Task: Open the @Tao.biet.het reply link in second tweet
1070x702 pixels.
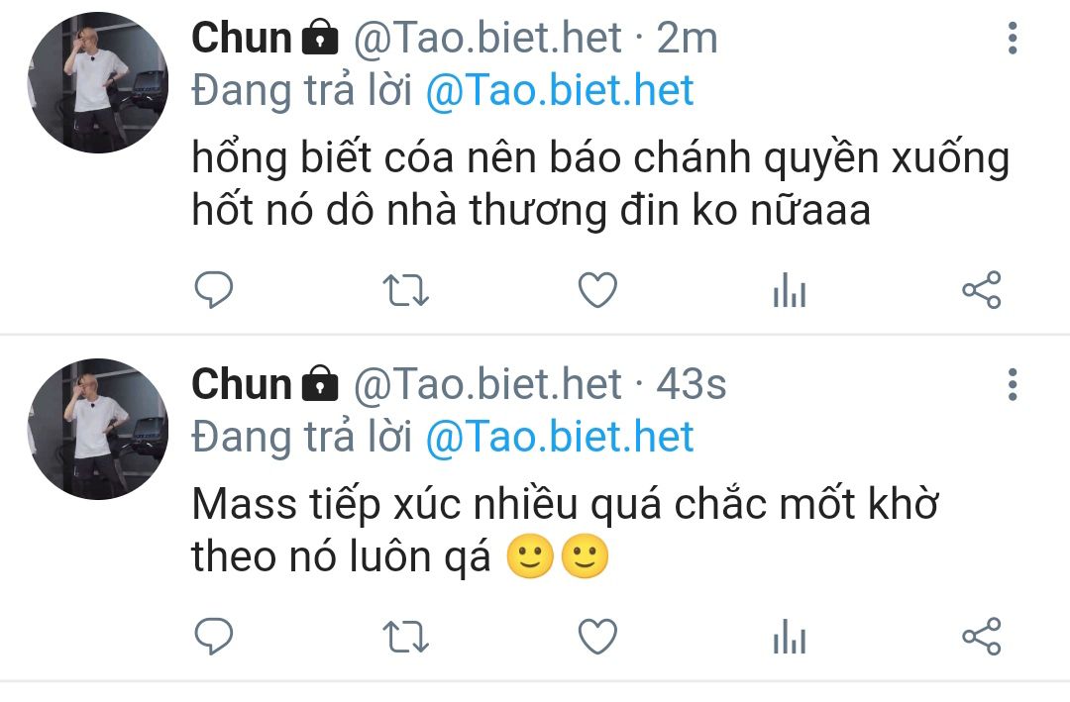Action: click(x=560, y=438)
